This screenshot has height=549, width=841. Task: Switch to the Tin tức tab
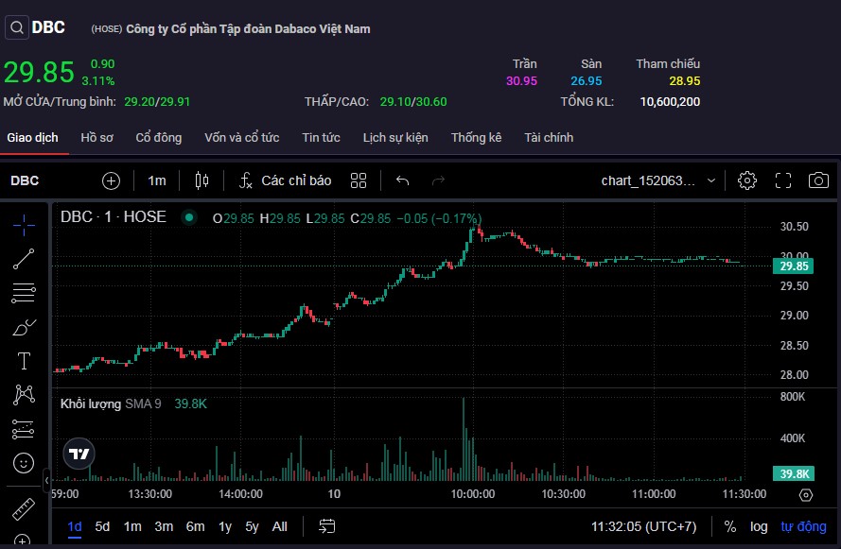pyautogui.click(x=321, y=138)
